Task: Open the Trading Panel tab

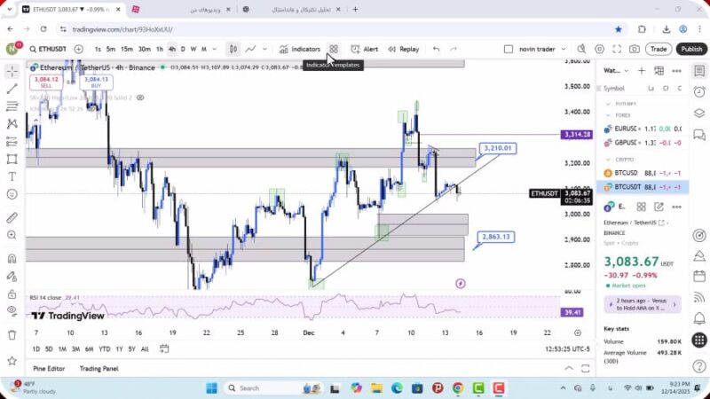Action: click(99, 368)
